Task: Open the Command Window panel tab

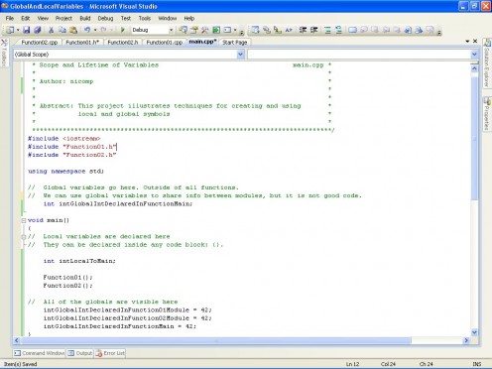Action: pos(40,353)
